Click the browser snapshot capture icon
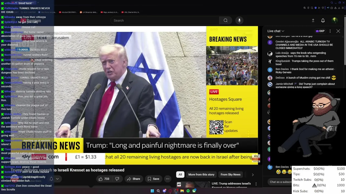This screenshot has height=194, width=346. click(312, 8)
